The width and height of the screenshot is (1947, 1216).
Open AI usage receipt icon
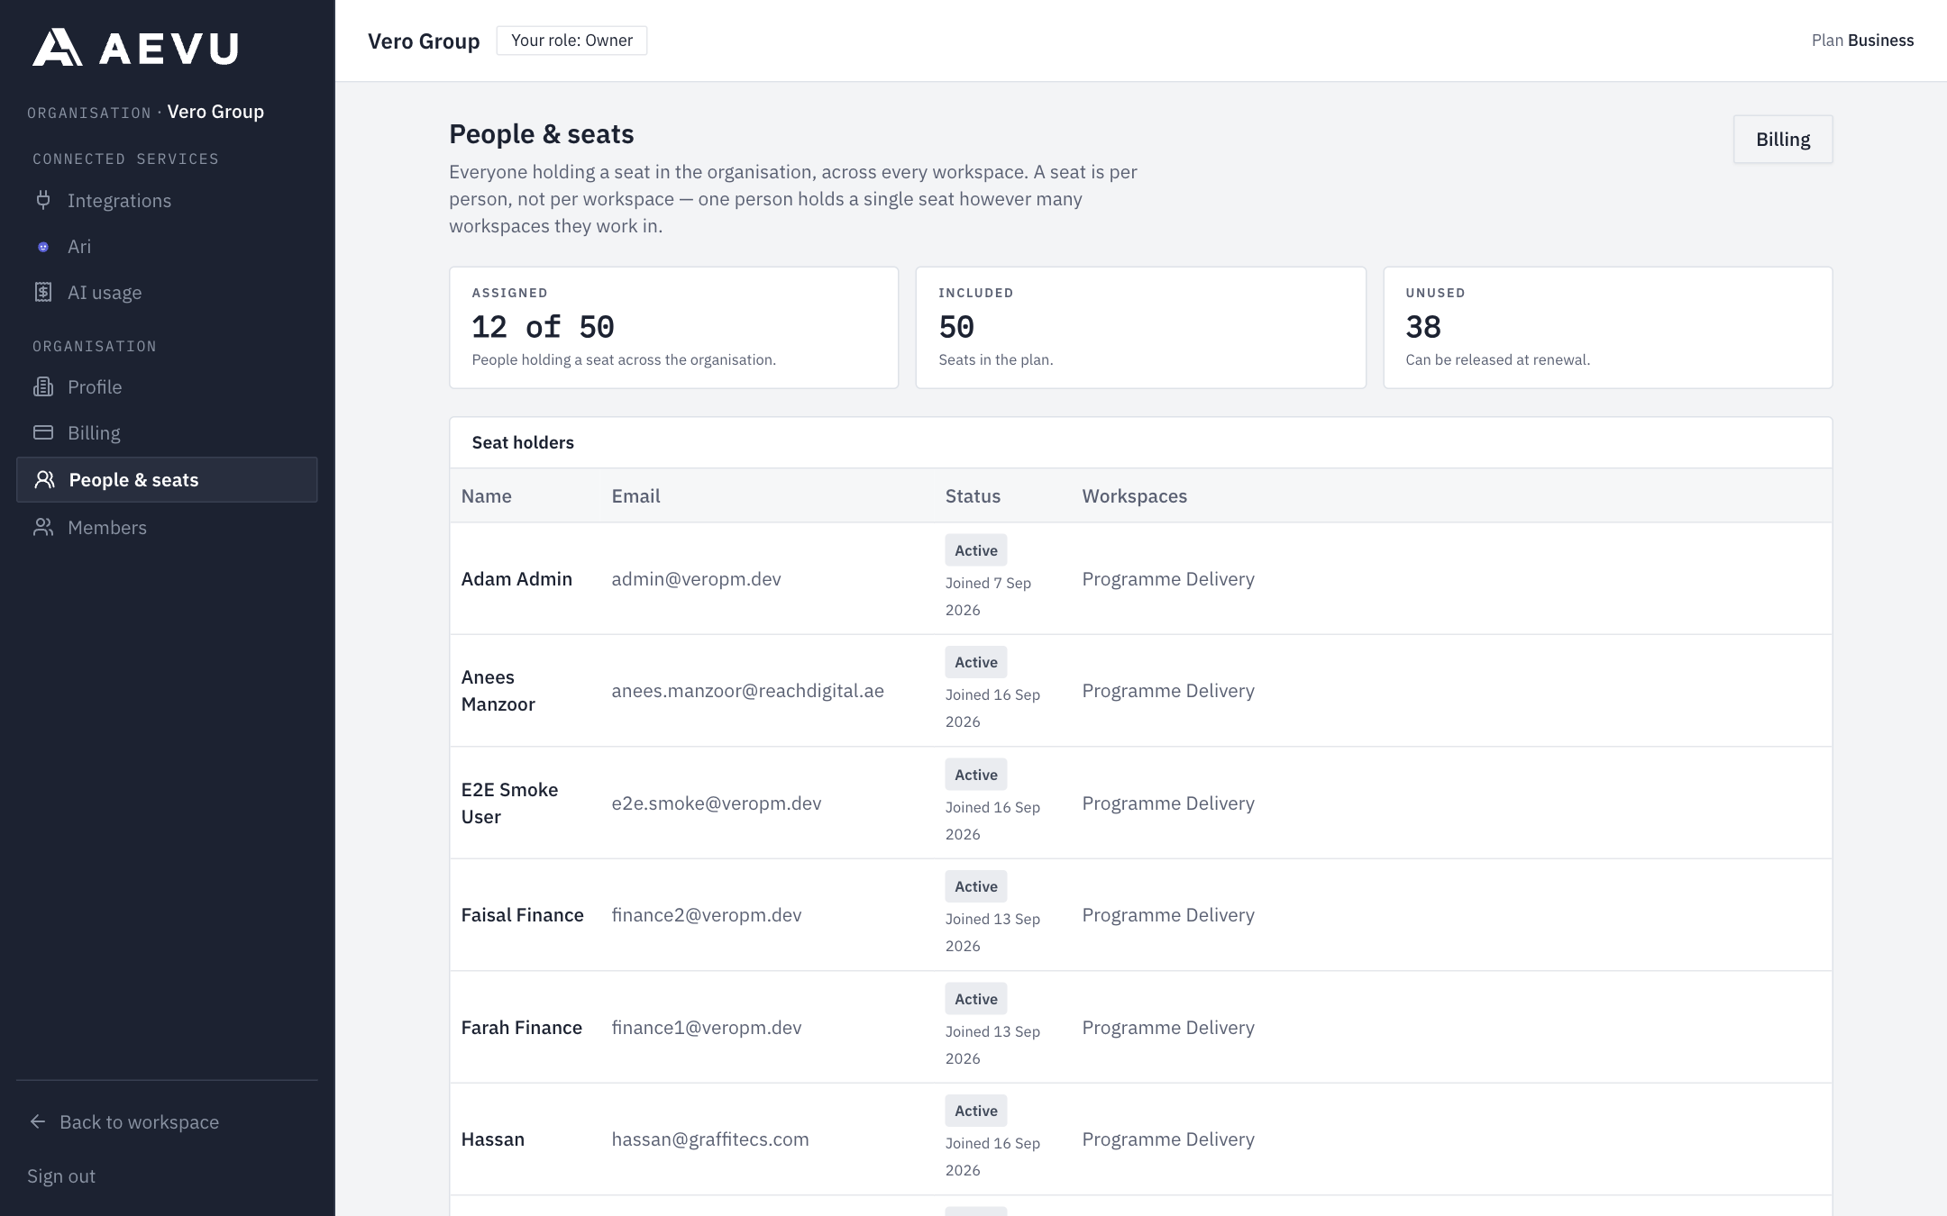[x=43, y=292]
